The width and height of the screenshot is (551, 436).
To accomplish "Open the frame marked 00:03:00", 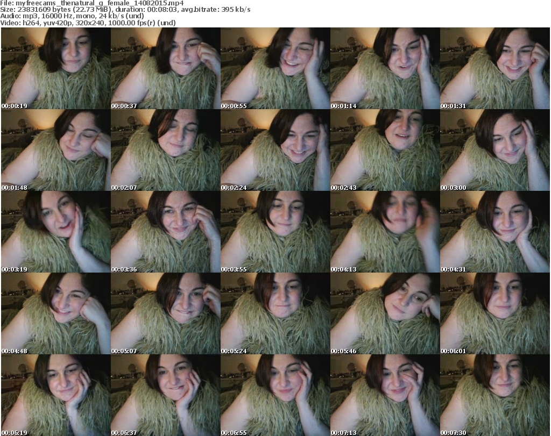I will 495,150.
